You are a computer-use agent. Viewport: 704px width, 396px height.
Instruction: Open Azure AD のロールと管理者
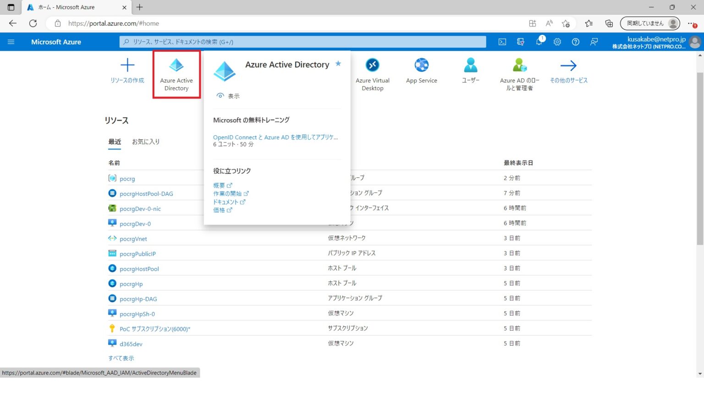pyautogui.click(x=519, y=73)
